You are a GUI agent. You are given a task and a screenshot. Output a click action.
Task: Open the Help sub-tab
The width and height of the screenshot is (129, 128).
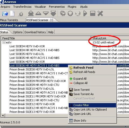click(x=51, y=32)
